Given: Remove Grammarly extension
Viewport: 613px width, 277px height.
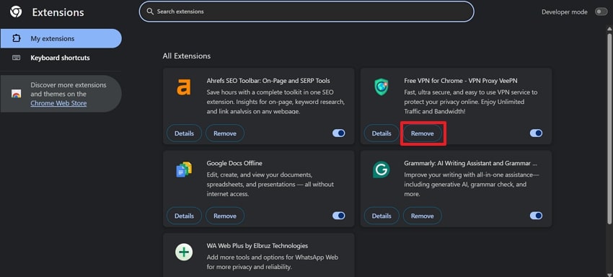Looking at the screenshot, I should [422, 216].
